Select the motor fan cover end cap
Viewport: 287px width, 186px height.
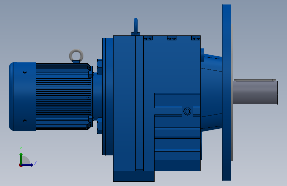tap(23, 97)
